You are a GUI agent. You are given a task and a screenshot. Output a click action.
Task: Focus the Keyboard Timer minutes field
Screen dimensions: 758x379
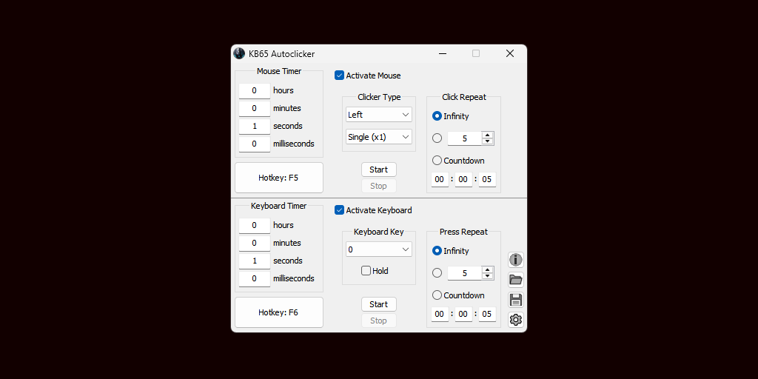pos(255,243)
